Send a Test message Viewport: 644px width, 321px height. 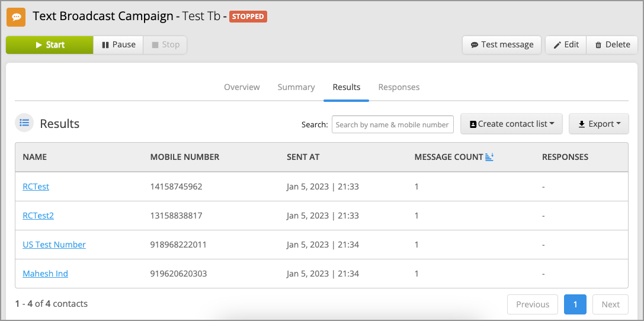click(502, 45)
